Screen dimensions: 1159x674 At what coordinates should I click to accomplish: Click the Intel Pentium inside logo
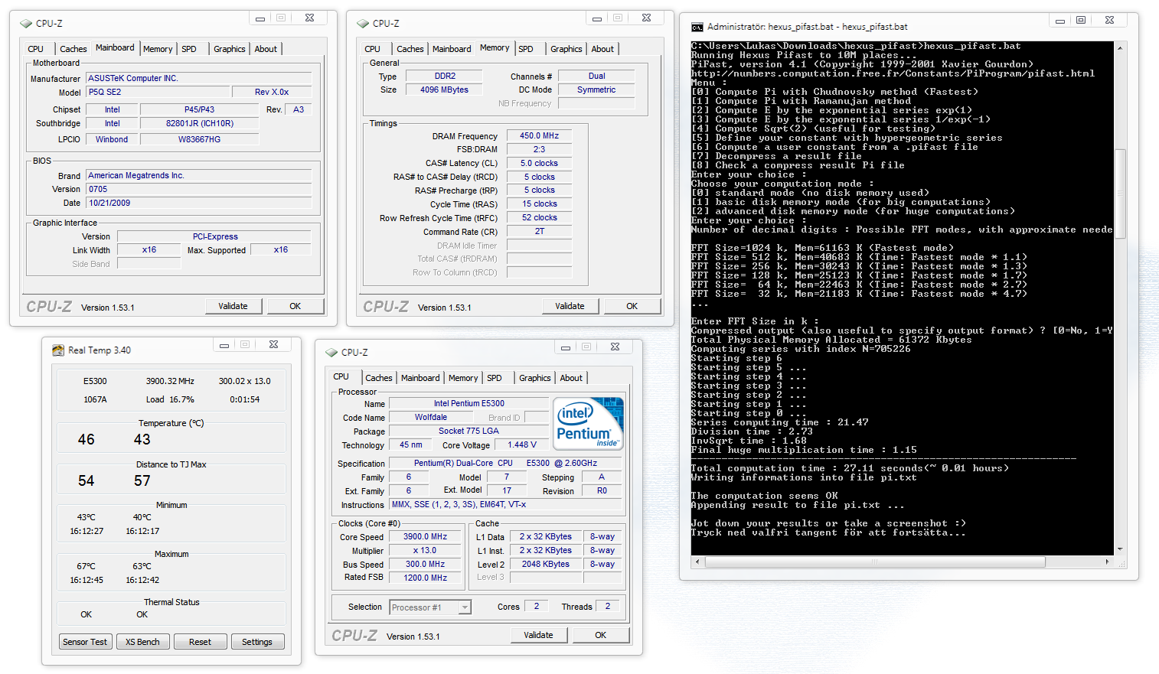(x=588, y=423)
